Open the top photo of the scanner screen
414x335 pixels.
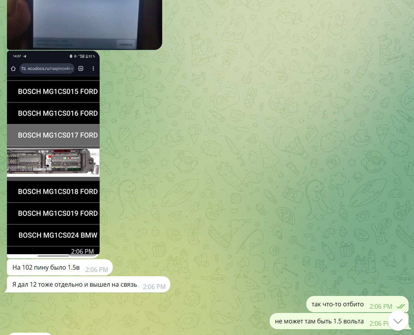tap(84, 24)
